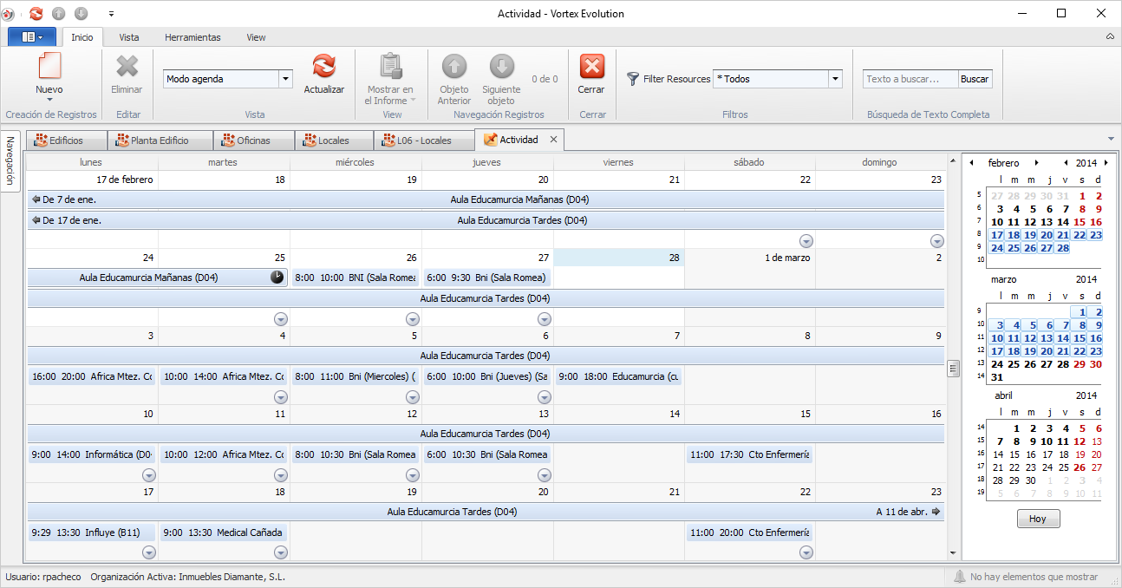Collapse the ribbon with the chevron
Viewport: 1122px width, 588px height.
(x=1110, y=37)
